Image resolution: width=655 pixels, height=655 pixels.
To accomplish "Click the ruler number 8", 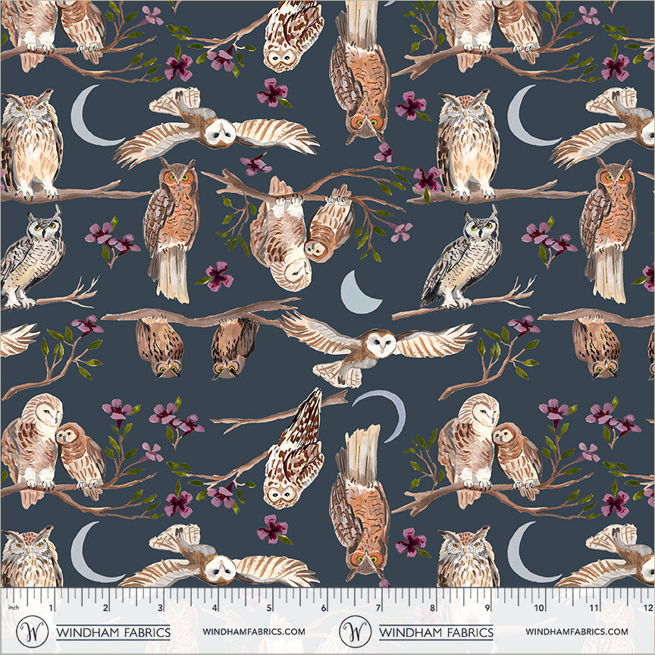I will (x=432, y=607).
